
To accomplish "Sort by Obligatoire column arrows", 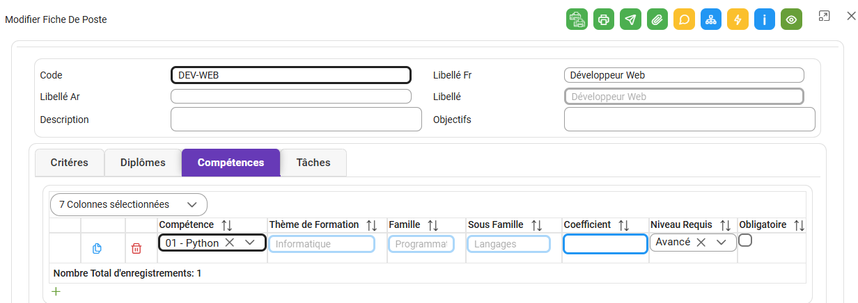I will tap(799, 225).
